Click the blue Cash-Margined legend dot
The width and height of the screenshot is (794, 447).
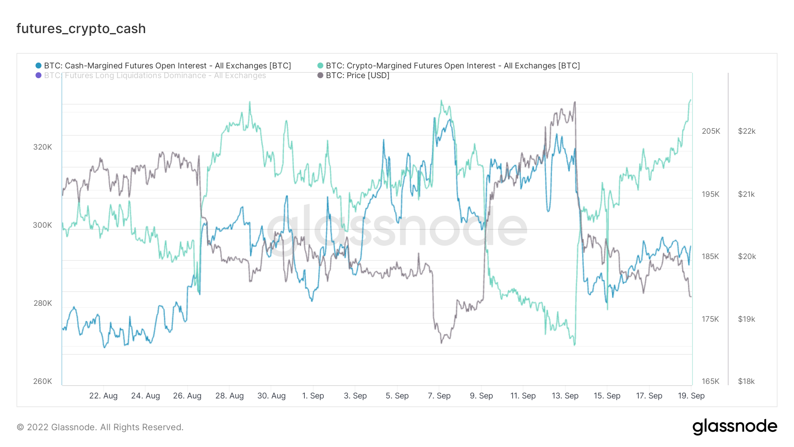38,66
